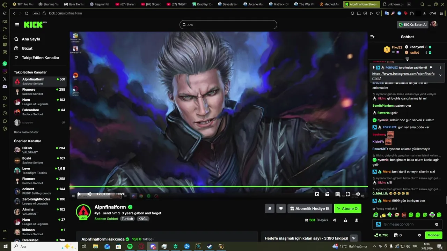This screenshot has width=447, height=251.
Task: Insert the angry red emote
Action: point(404,215)
